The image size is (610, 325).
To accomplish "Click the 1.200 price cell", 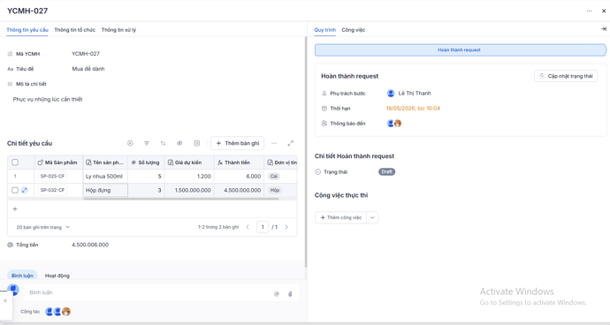I will pyautogui.click(x=189, y=177).
